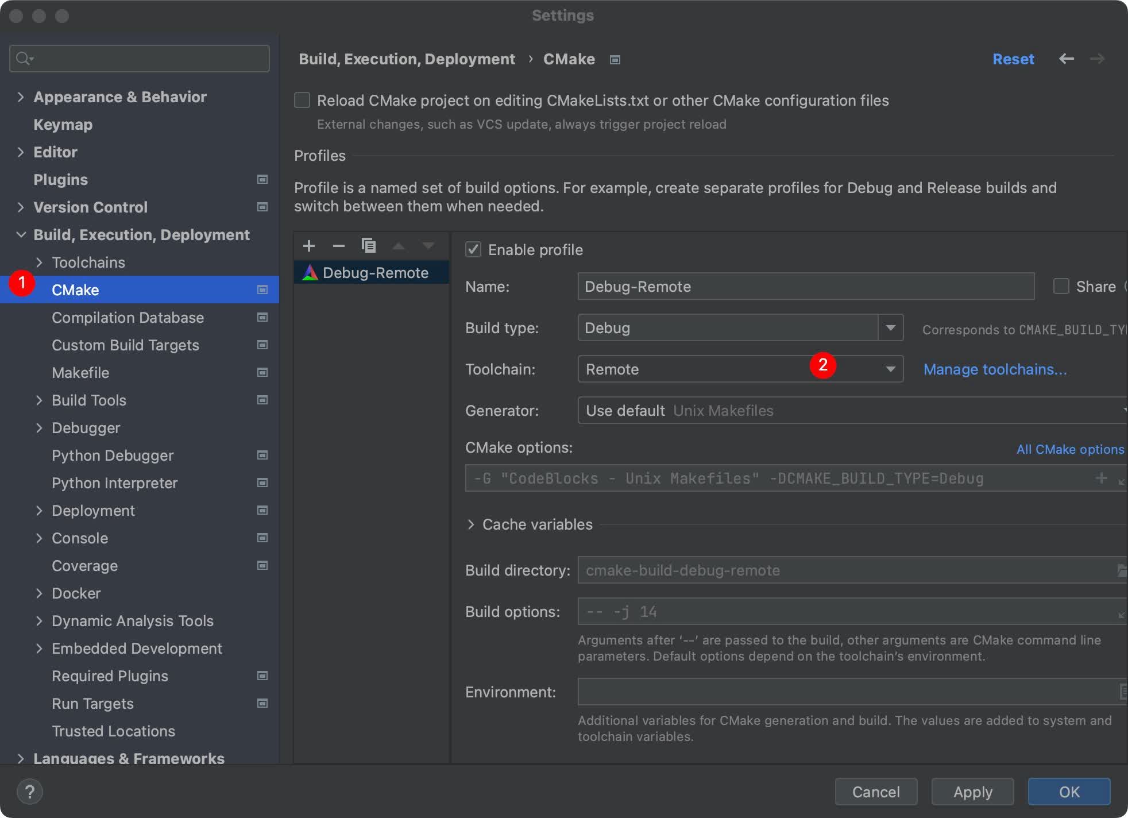Select the Debug-Remote profile in the list

pyautogui.click(x=374, y=273)
